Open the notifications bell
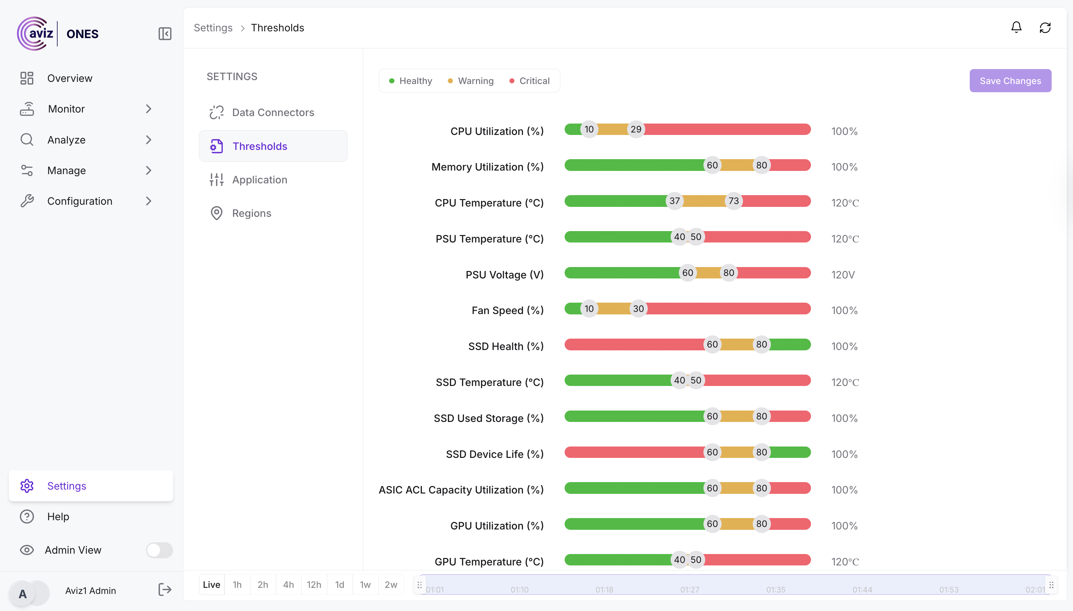 1016,28
